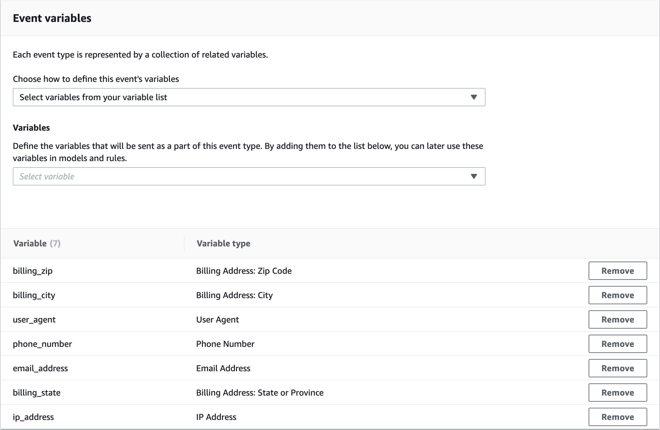Screen dimensions: 660x430
Task: Click the Select variable dropdown arrow
Action: [x=474, y=176]
